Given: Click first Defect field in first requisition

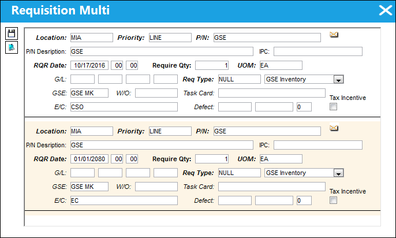Looking at the screenshot, I should [235, 107].
